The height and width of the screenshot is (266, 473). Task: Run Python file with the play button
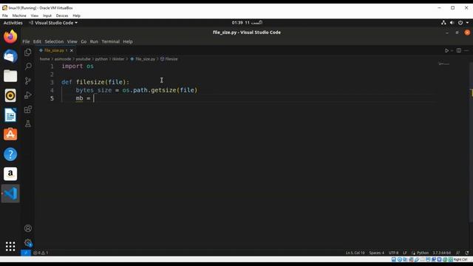coord(446,51)
